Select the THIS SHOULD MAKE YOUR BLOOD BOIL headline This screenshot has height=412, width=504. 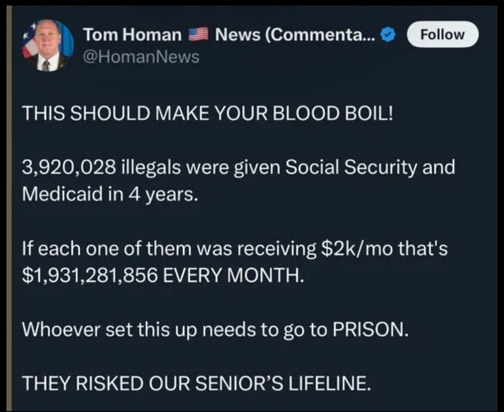(x=207, y=113)
